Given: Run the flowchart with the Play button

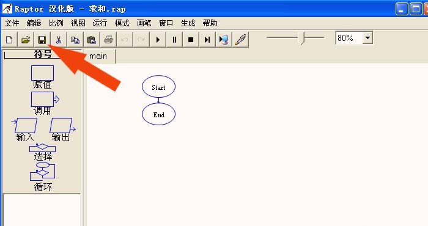Looking at the screenshot, I should pyautogui.click(x=158, y=40).
